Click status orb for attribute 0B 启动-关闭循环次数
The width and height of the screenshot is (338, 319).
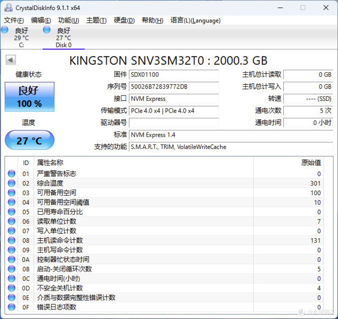tap(12, 269)
